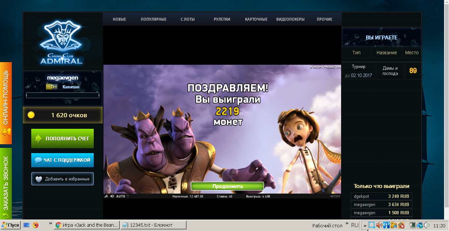
Task: Click the Название column header
Action: pos(387,53)
